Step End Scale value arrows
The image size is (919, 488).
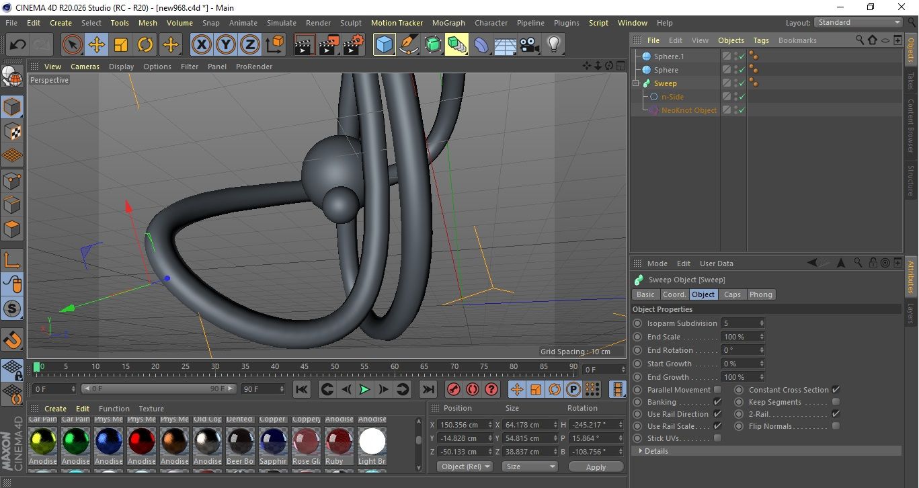762,337
